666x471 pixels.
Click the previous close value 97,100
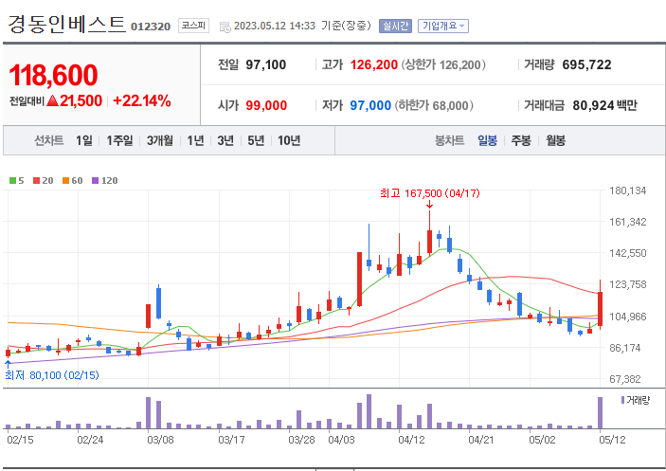(x=266, y=65)
